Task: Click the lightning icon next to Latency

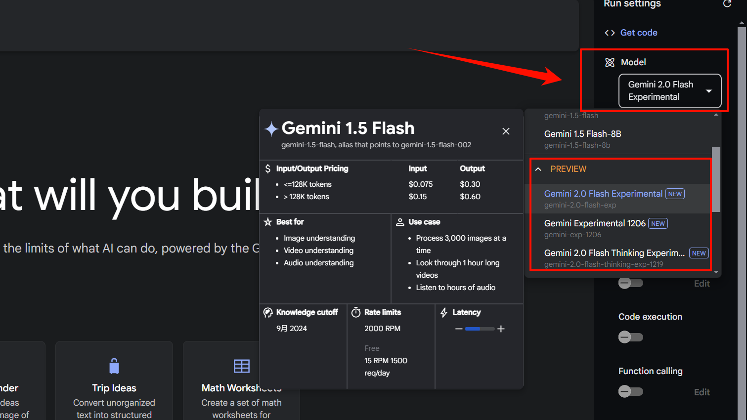Action: click(443, 312)
